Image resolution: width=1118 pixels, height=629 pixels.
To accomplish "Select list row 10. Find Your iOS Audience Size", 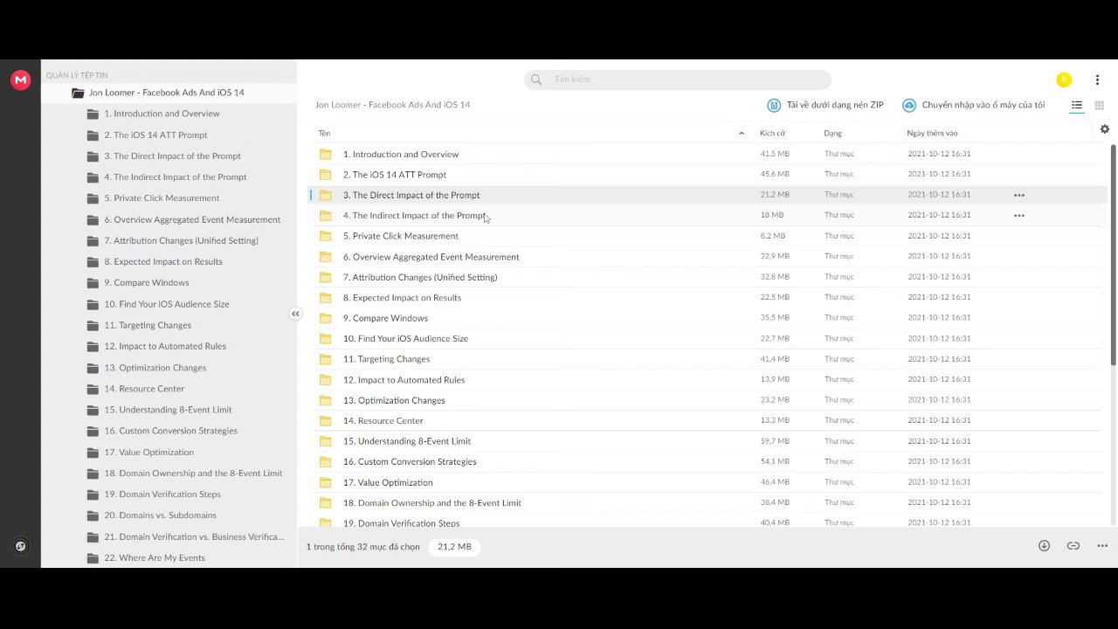I will (707, 339).
